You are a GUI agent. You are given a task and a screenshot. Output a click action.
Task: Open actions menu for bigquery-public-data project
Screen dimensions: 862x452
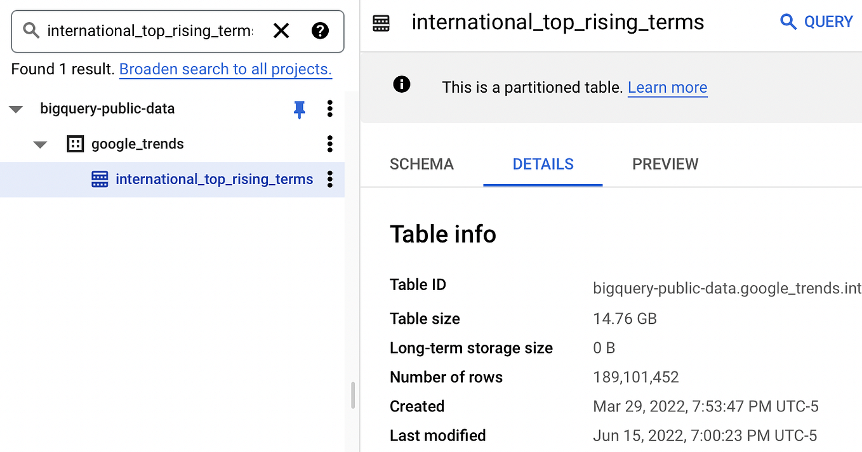(x=329, y=109)
